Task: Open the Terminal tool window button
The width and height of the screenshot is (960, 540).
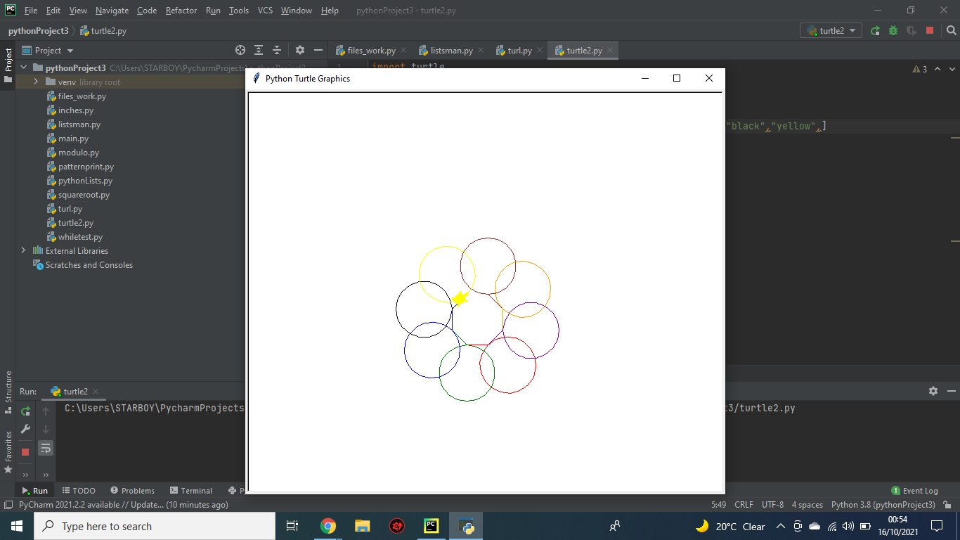Action: click(x=190, y=491)
